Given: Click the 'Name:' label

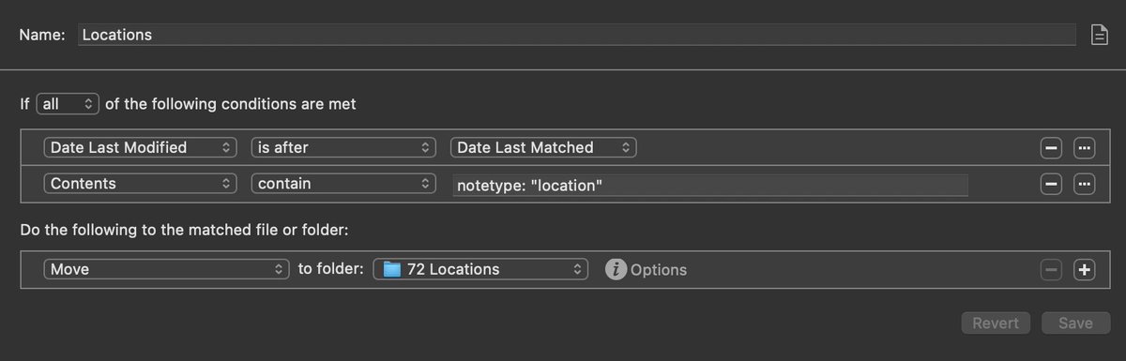Looking at the screenshot, I should click(x=42, y=35).
